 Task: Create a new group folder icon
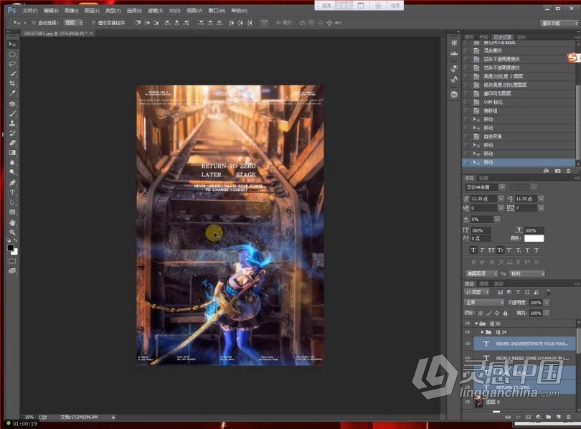[x=549, y=417]
